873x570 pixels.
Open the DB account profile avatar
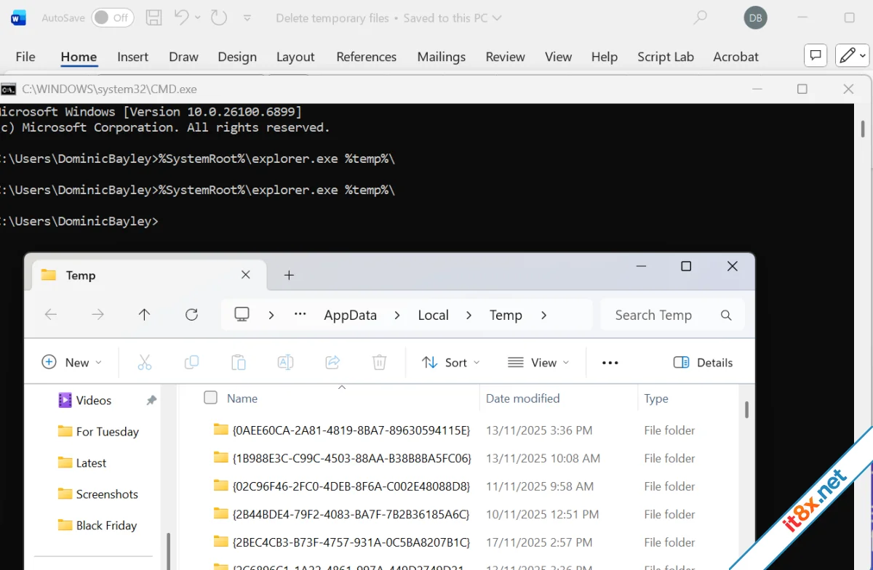756,17
